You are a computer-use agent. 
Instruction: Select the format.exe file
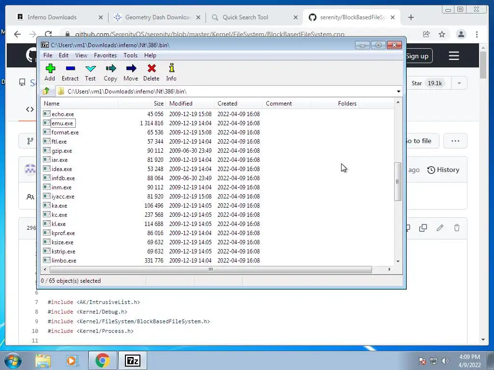pos(65,132)
